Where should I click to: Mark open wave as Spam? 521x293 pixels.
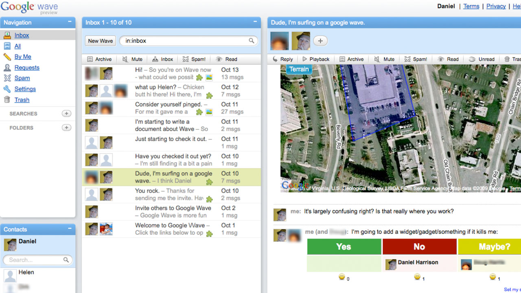416,59
